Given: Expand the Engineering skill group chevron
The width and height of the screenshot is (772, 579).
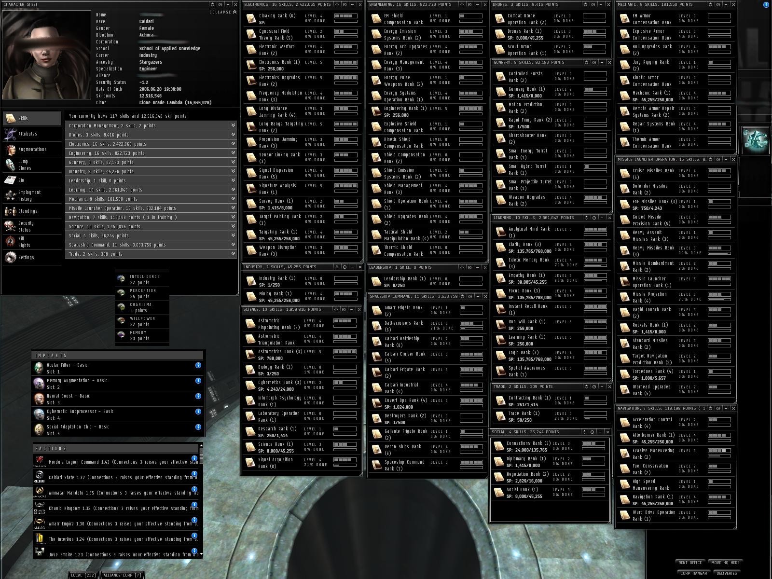Looking at the screenshot, I should (234, 153).
